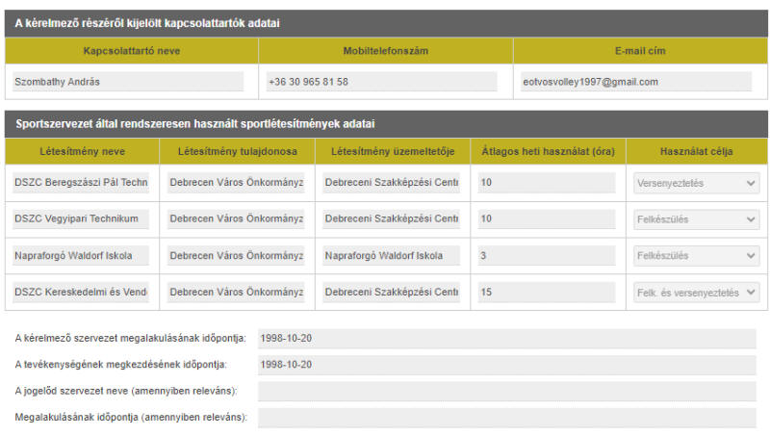The width and height of the screenshot is (770, 436).
Task: Click the Átlagos heti használat column header
Action: click(x=547, y=151)
